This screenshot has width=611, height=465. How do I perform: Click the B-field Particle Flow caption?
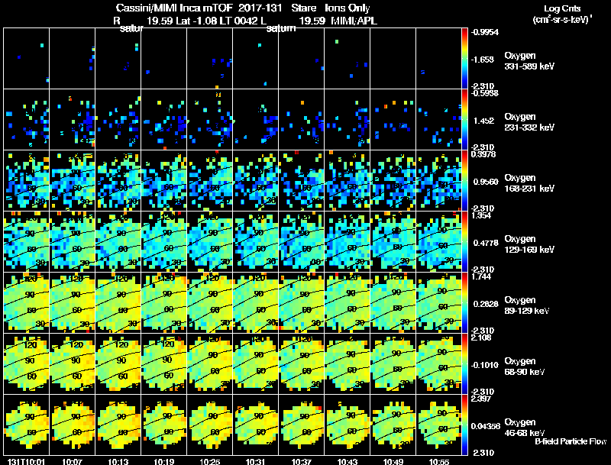(x=571, y=441)
